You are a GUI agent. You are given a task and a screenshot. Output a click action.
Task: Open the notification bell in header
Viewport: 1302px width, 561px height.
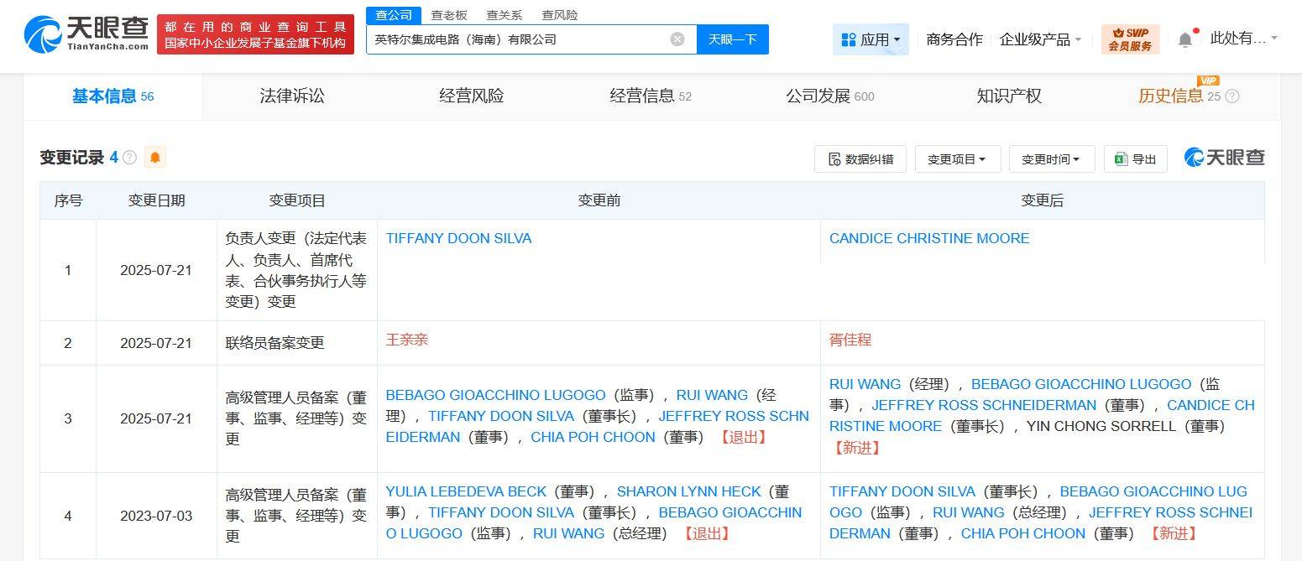click(1185, 39)
